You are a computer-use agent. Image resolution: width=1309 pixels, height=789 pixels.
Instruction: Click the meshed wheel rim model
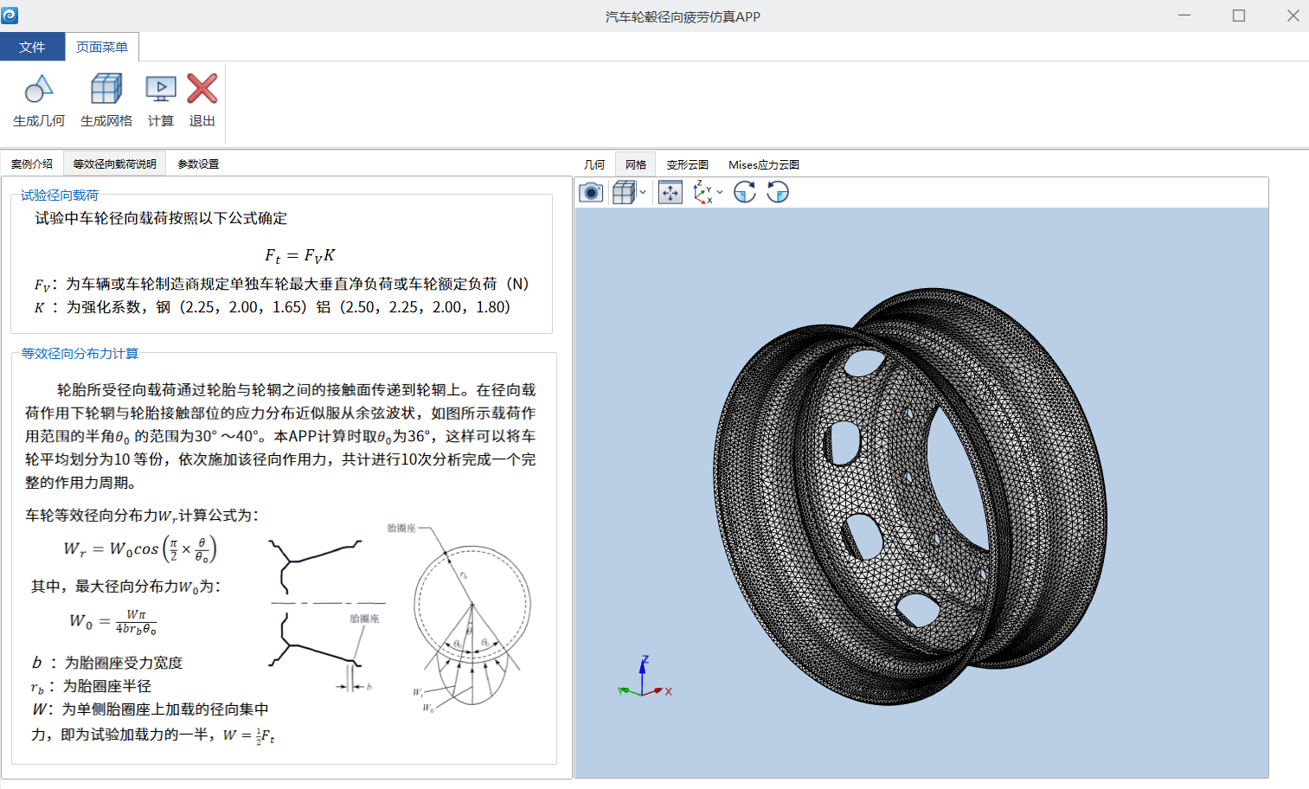908,497
